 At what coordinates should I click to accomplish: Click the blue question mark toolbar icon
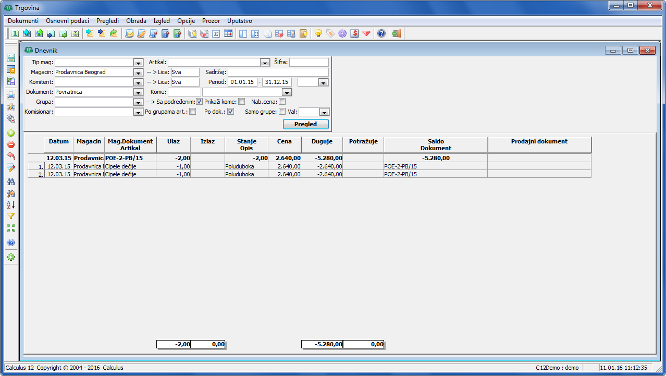[x=381, y=33]
